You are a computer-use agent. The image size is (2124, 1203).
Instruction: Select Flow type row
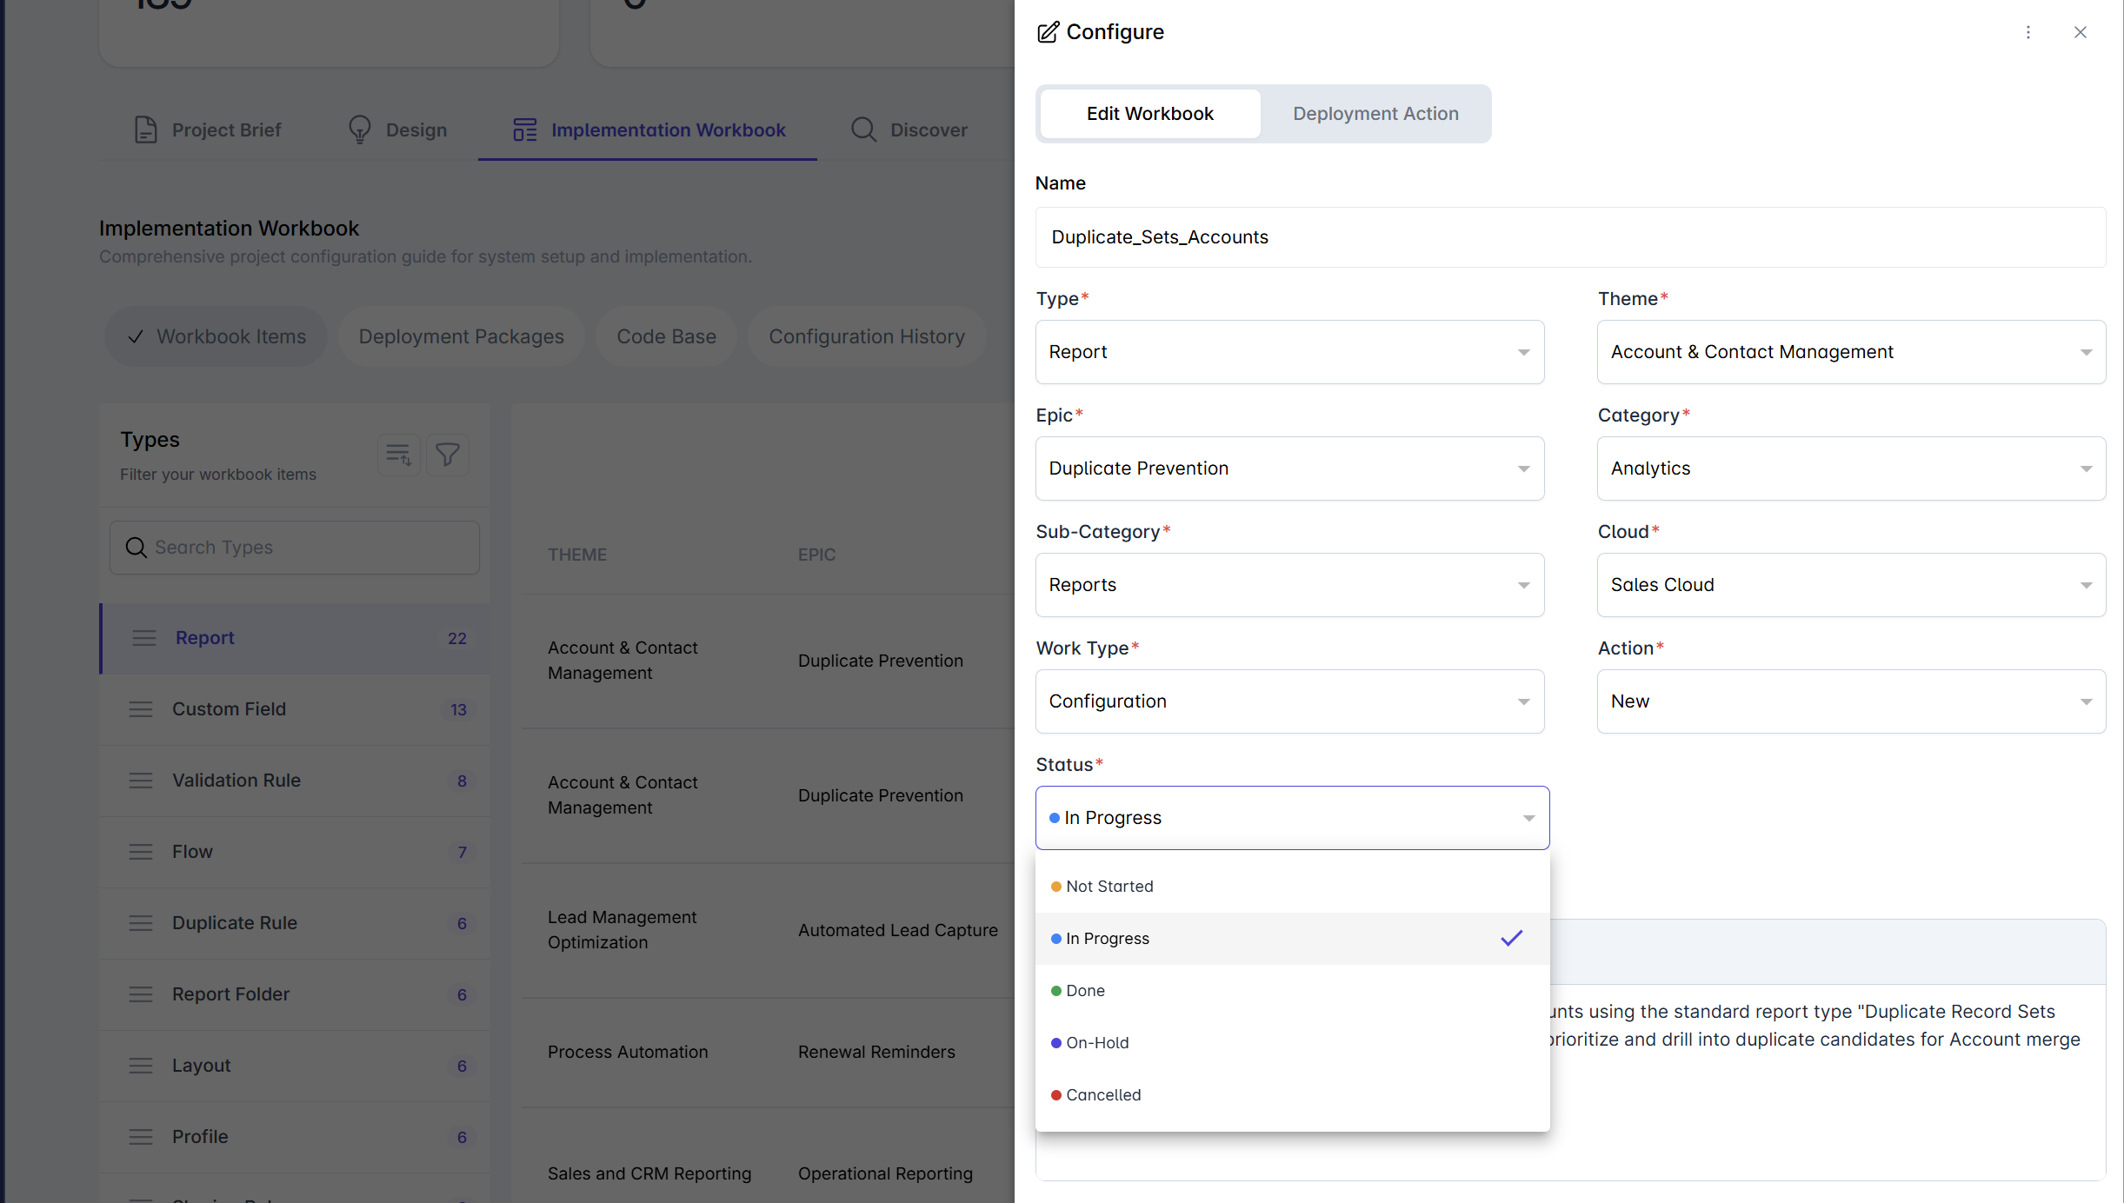(296, 852)
